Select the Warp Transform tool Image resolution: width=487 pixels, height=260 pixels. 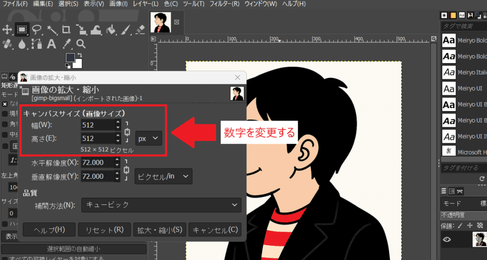click(x=96, y=30)
